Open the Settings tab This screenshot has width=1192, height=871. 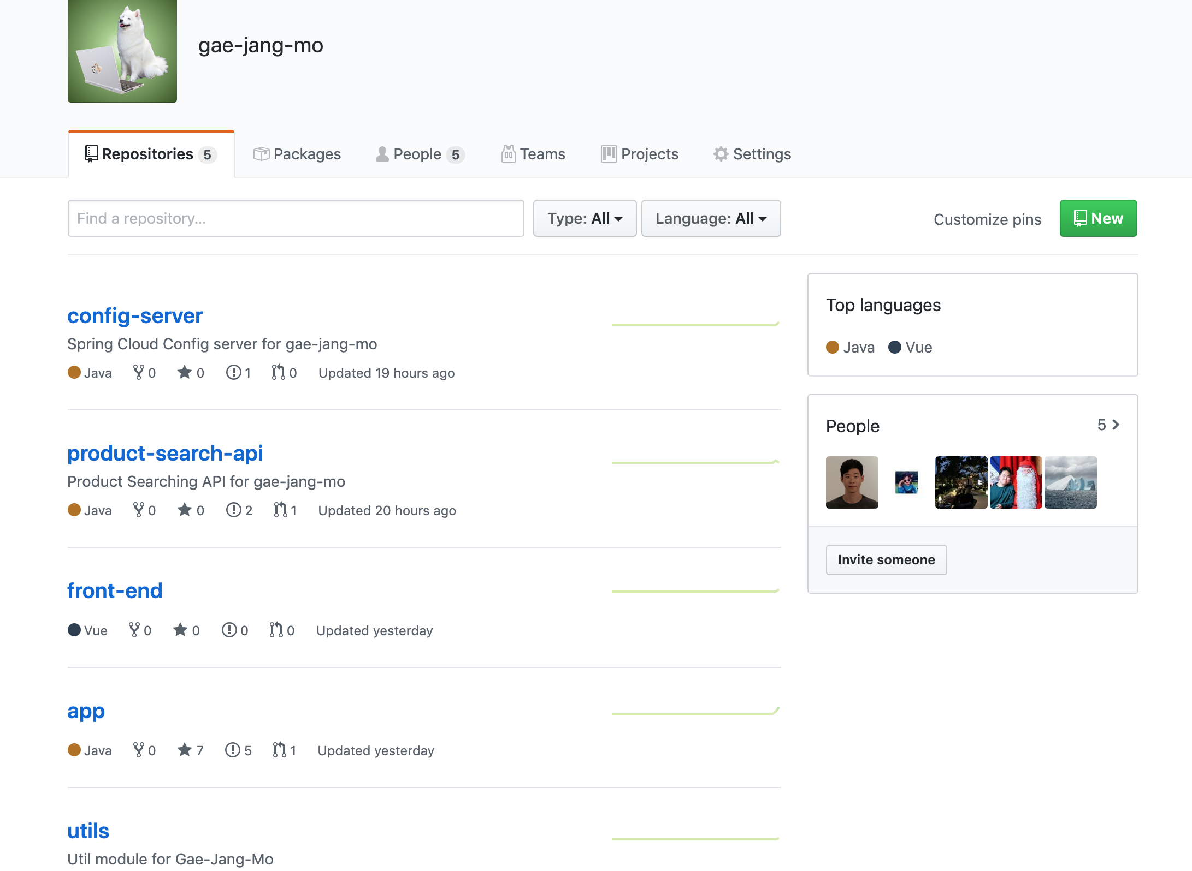click(752, 154)
